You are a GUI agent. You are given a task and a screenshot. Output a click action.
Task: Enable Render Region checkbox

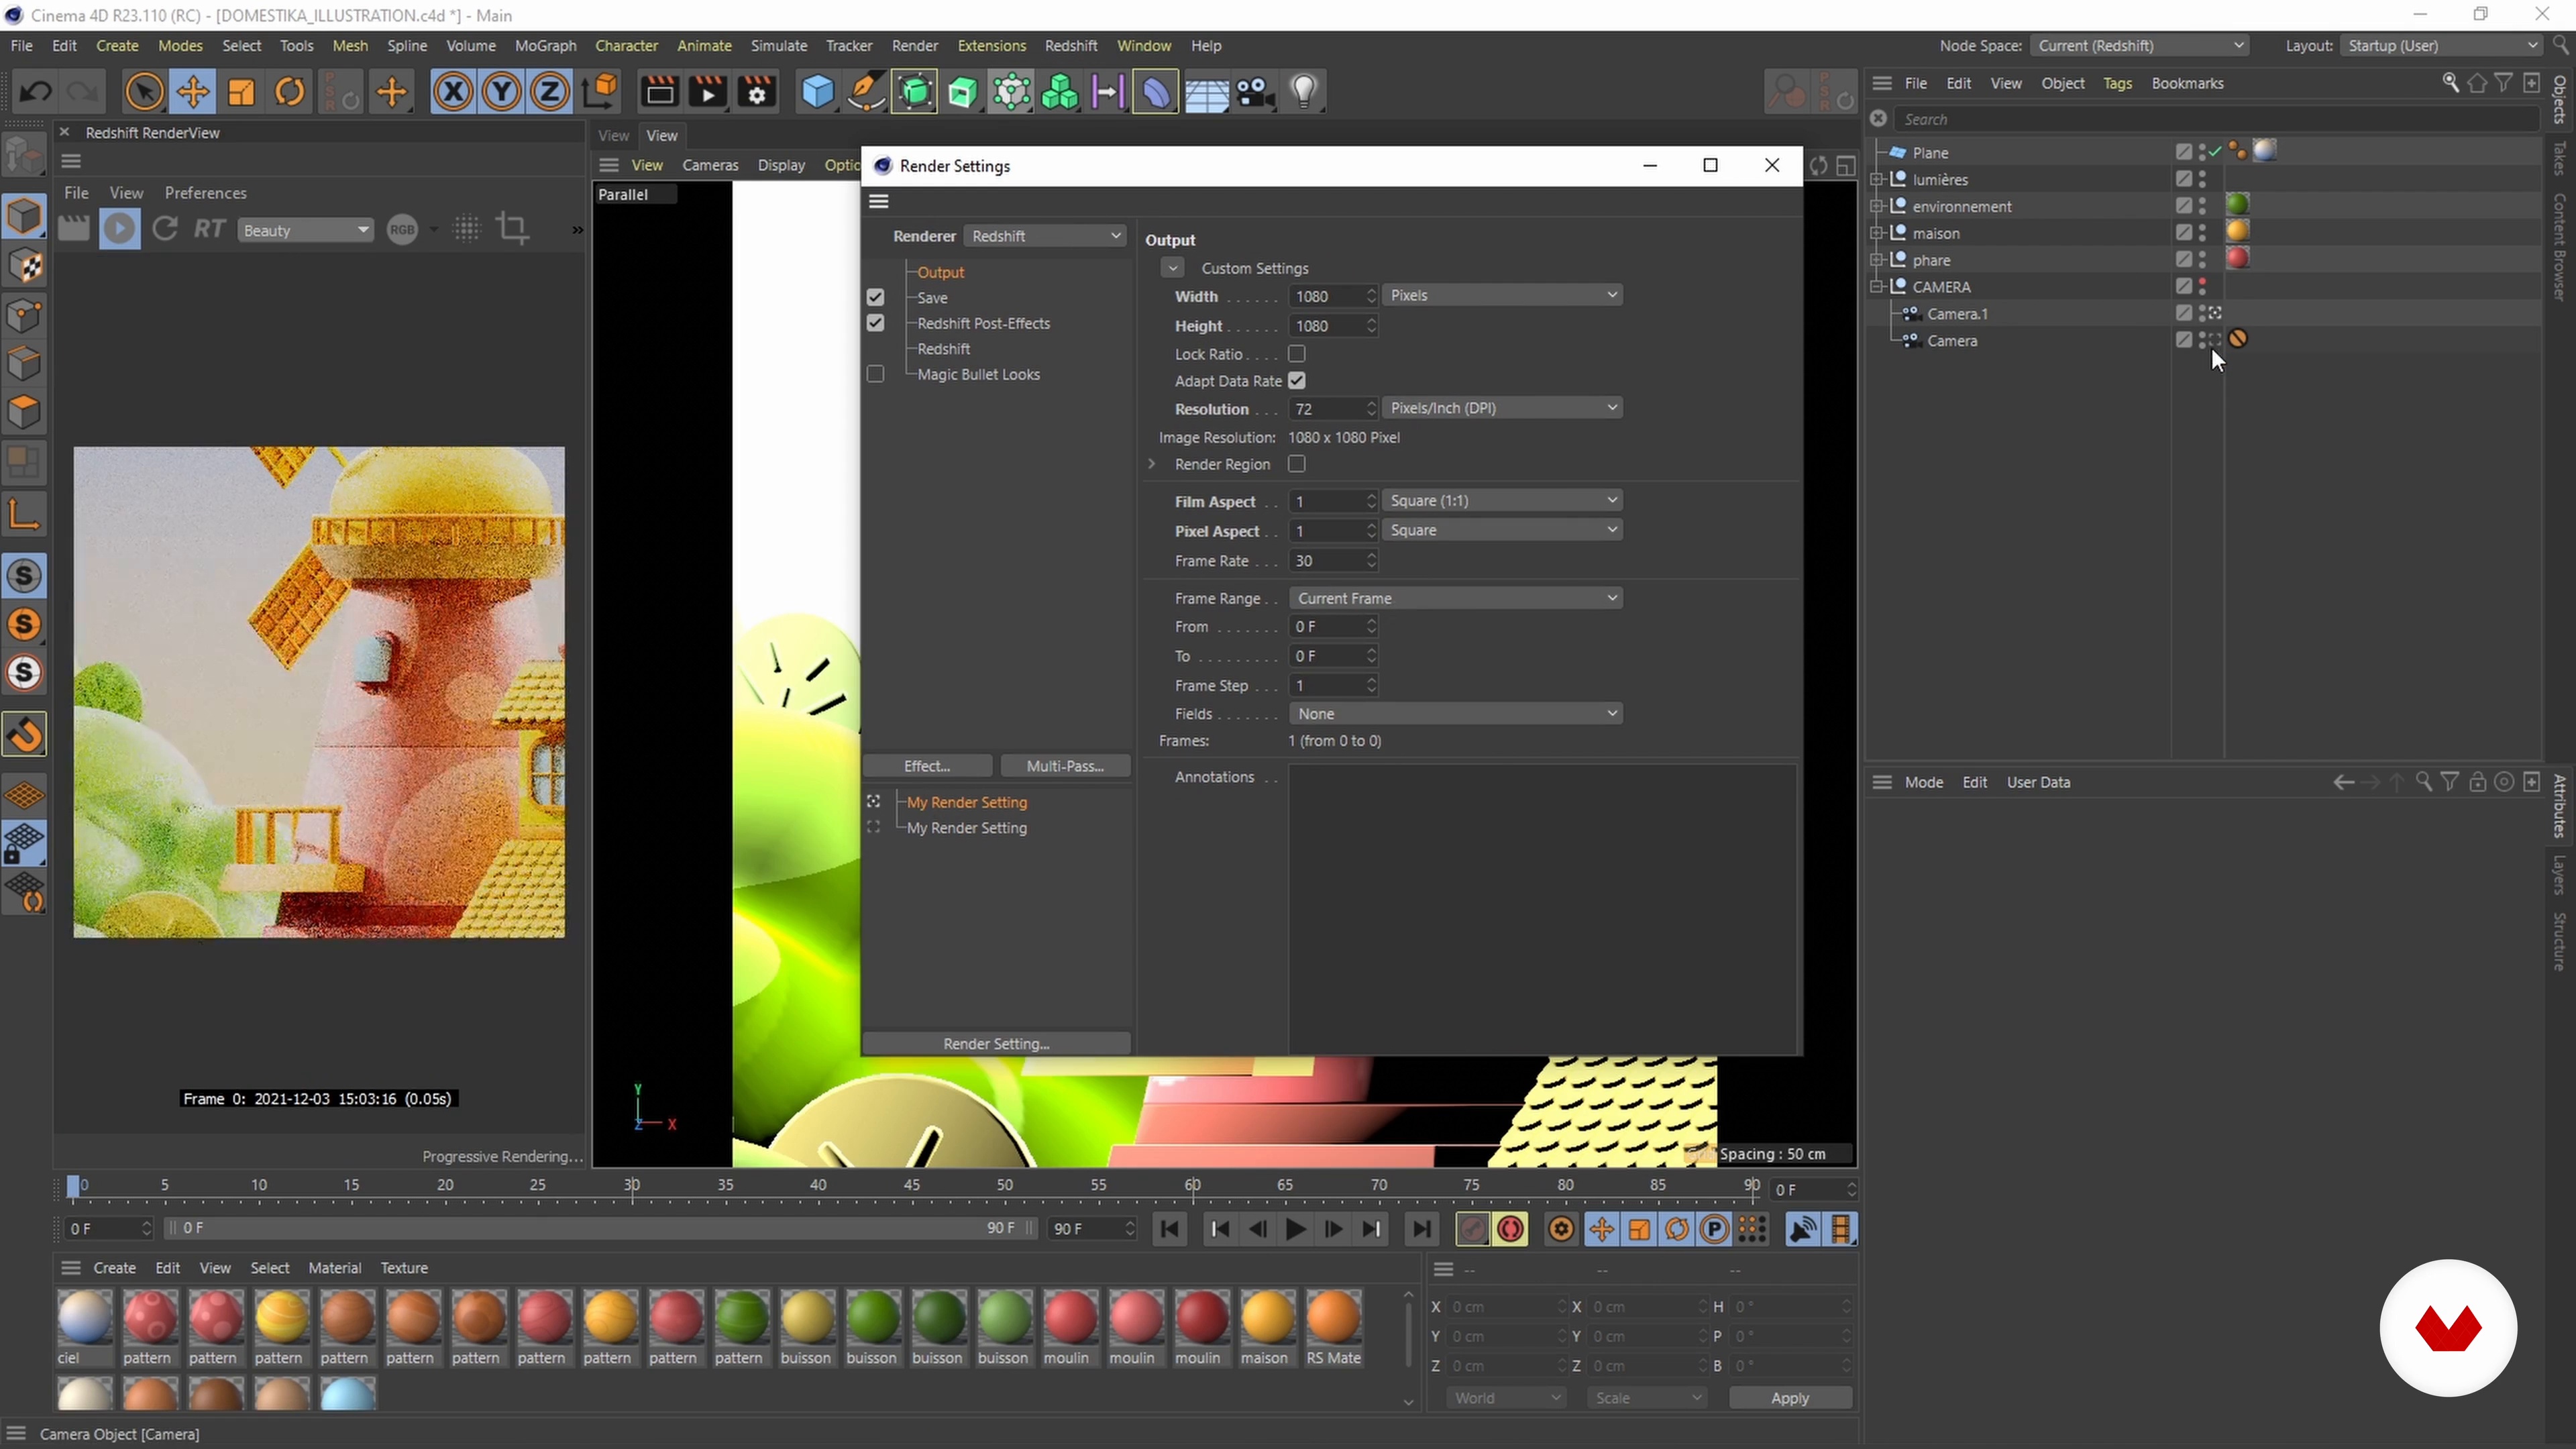pos(1297,464)
